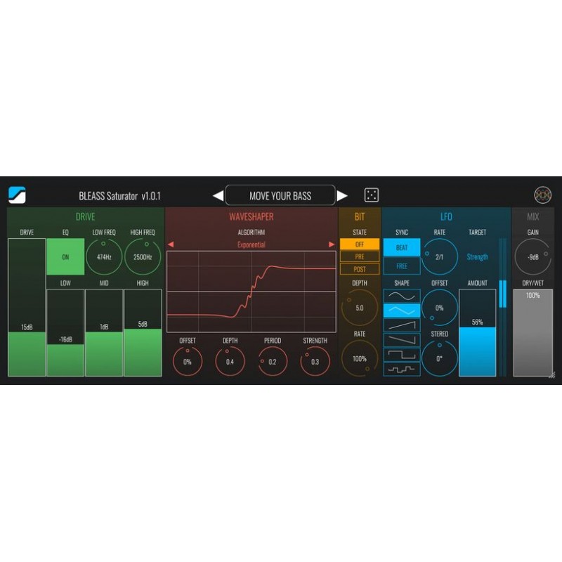
Task: Open the next preset with the right arrow
Action: coord(343,195)
